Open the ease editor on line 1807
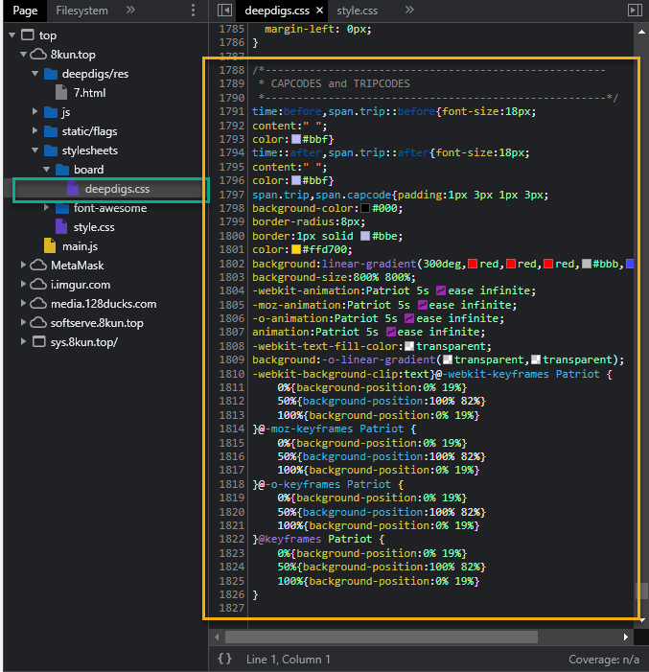Viewport: 649px width, 672px height. click(390, 332)
